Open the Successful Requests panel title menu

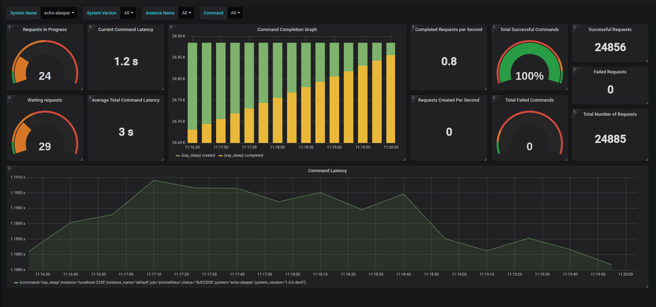point(610,30)
